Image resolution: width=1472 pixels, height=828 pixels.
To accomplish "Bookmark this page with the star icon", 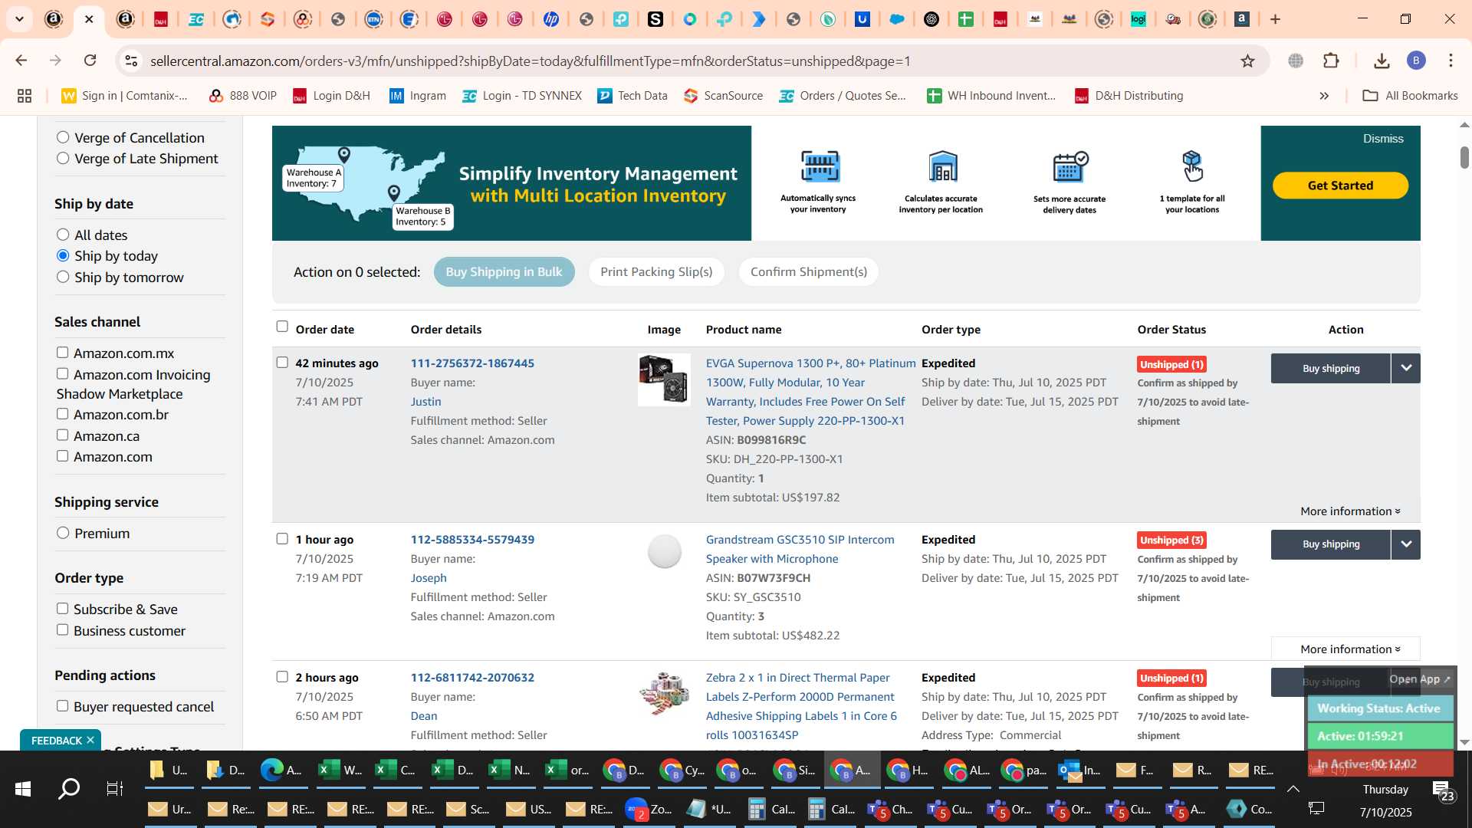I will (1247, 61).
